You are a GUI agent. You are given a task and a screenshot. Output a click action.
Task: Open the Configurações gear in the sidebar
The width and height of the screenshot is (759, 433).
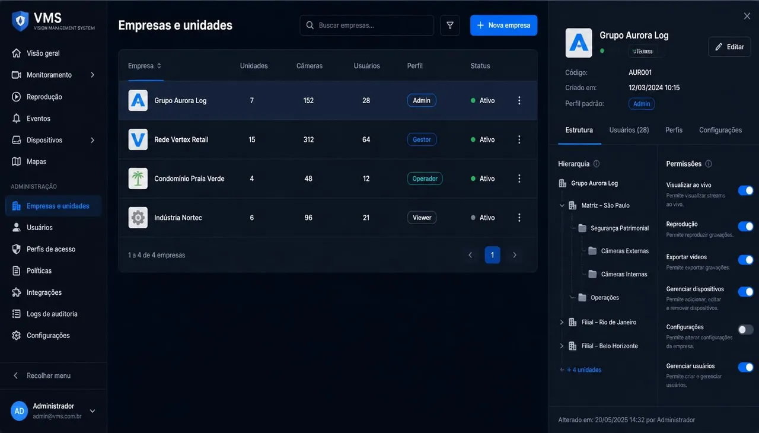point(17,335)
